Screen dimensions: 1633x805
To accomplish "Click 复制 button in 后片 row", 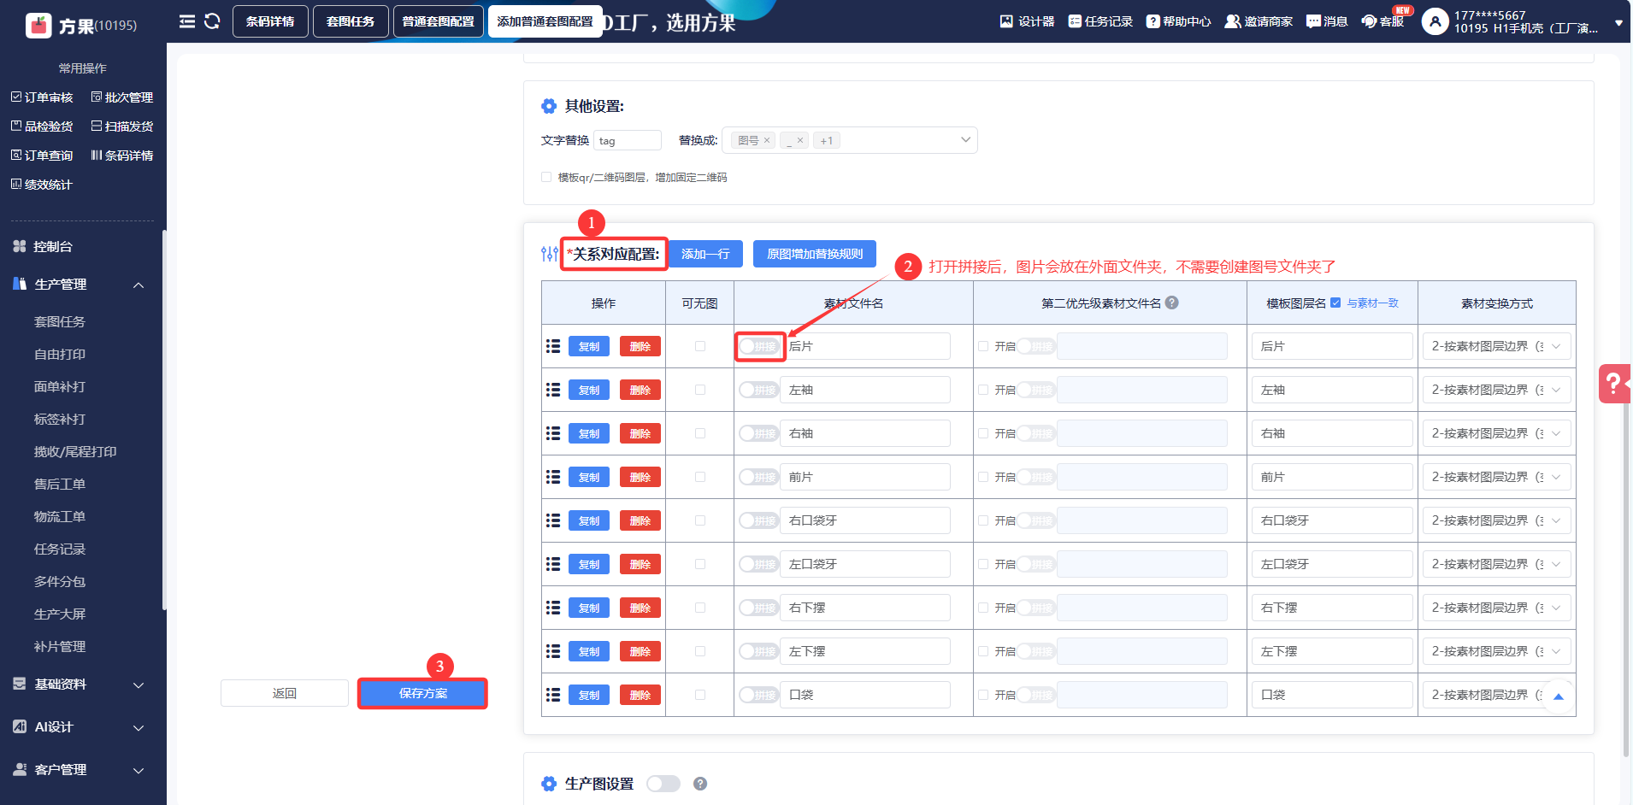I will [x=589, y=346].
